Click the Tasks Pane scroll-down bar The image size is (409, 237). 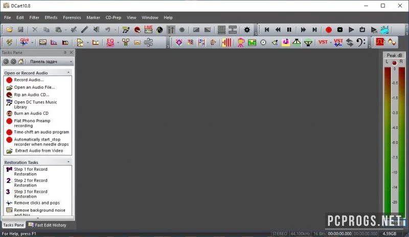38,218
